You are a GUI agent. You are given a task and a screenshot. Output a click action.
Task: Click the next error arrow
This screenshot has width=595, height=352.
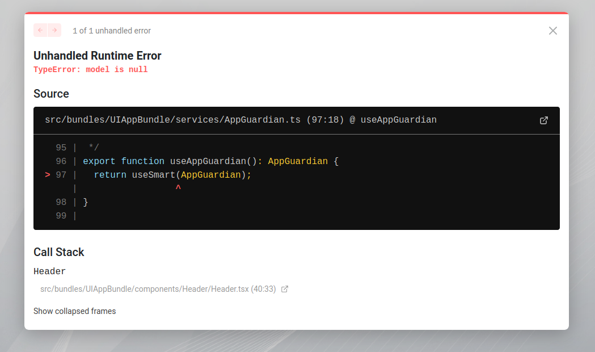point(54,30)
